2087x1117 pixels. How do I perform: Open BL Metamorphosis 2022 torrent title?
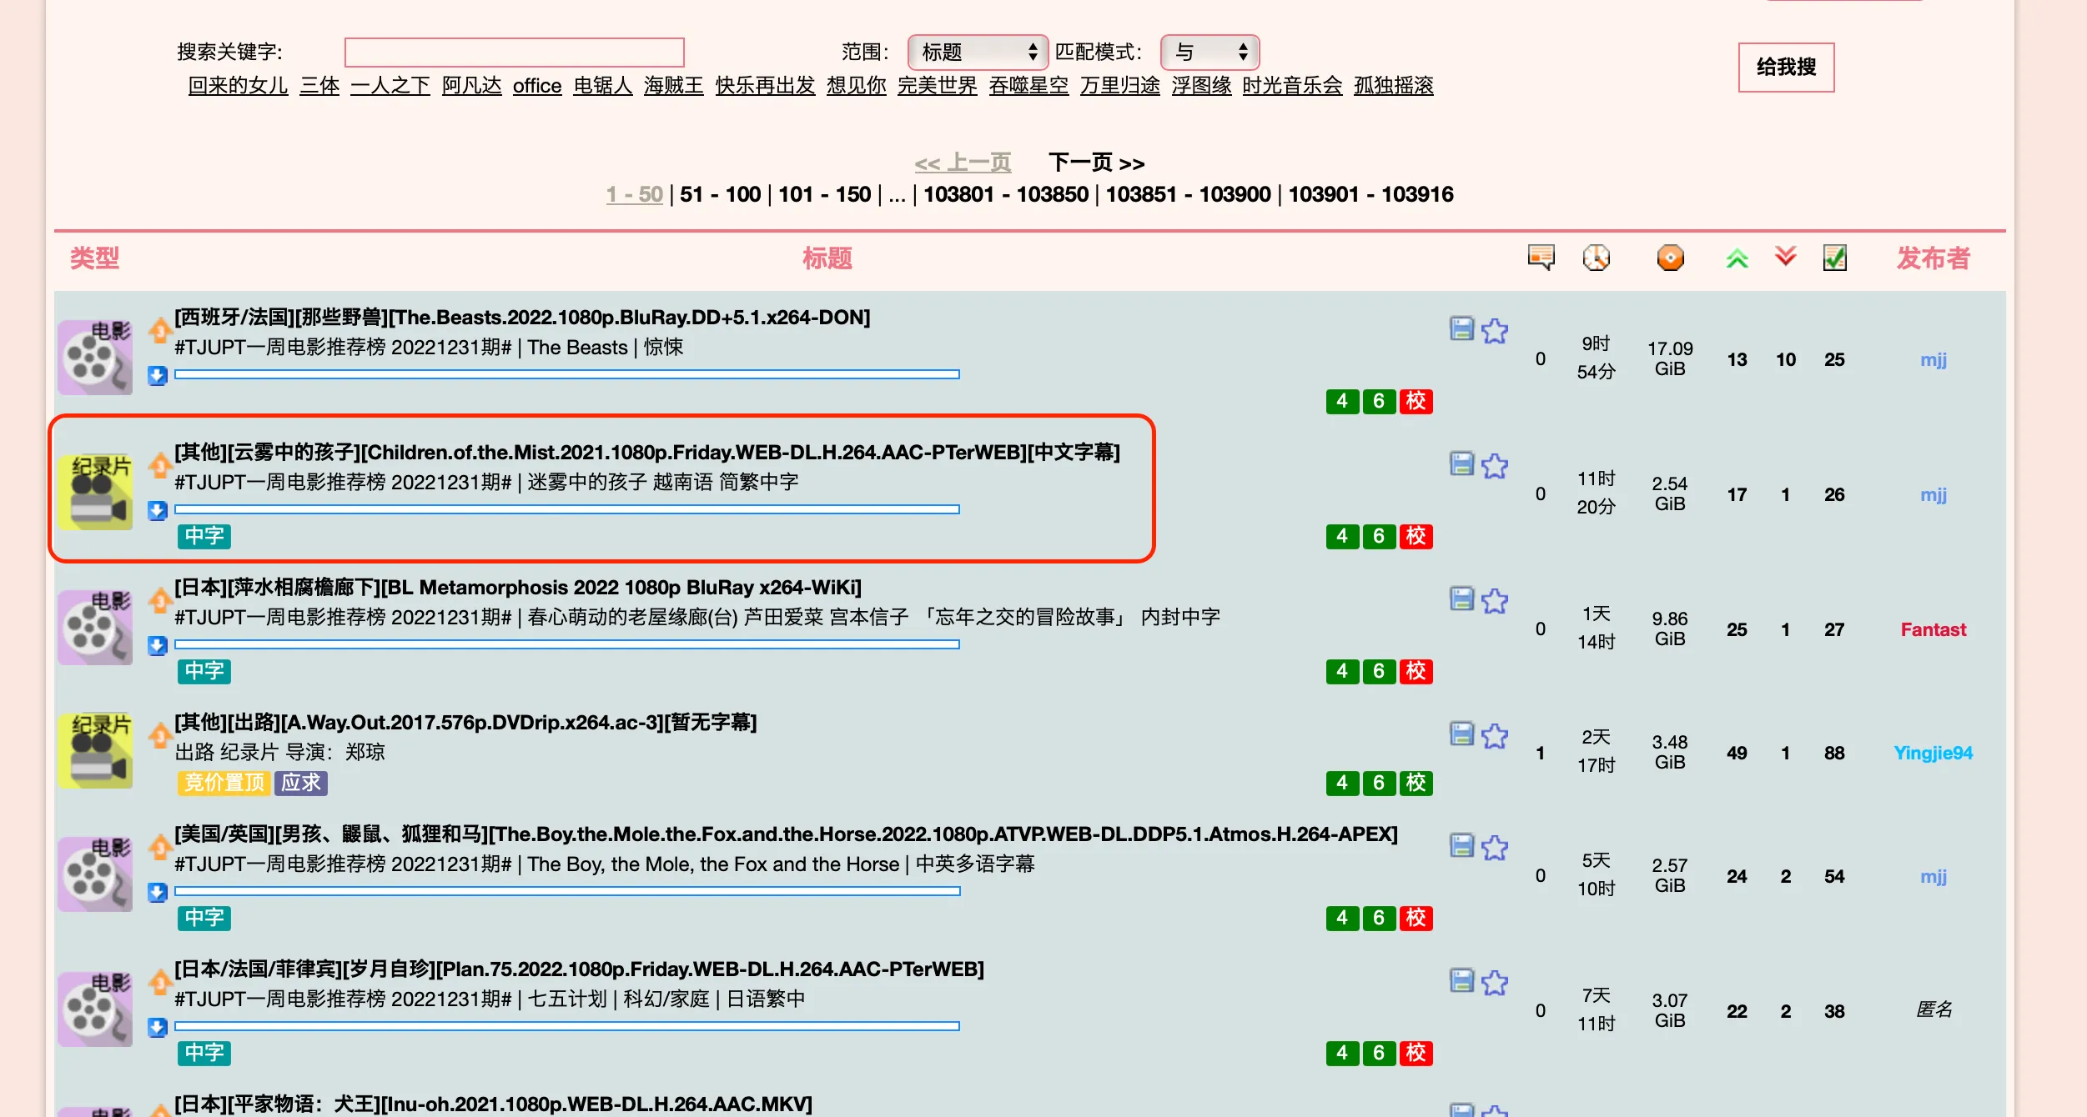coord(518,587)
